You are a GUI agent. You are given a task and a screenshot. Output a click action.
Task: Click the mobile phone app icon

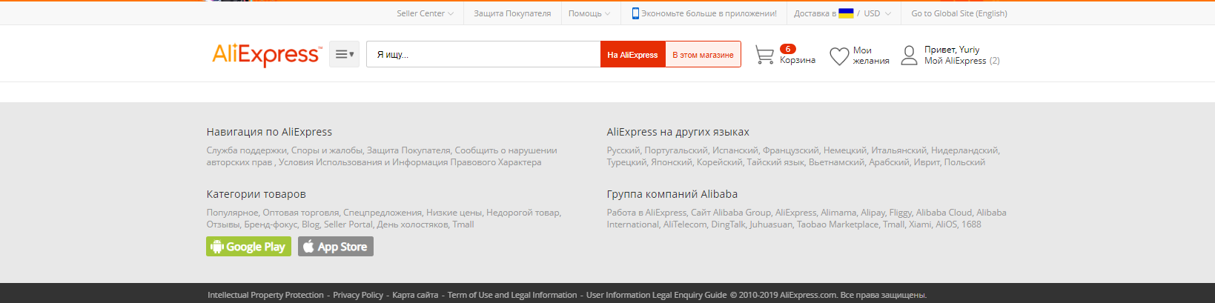click(x=635, y=13)
